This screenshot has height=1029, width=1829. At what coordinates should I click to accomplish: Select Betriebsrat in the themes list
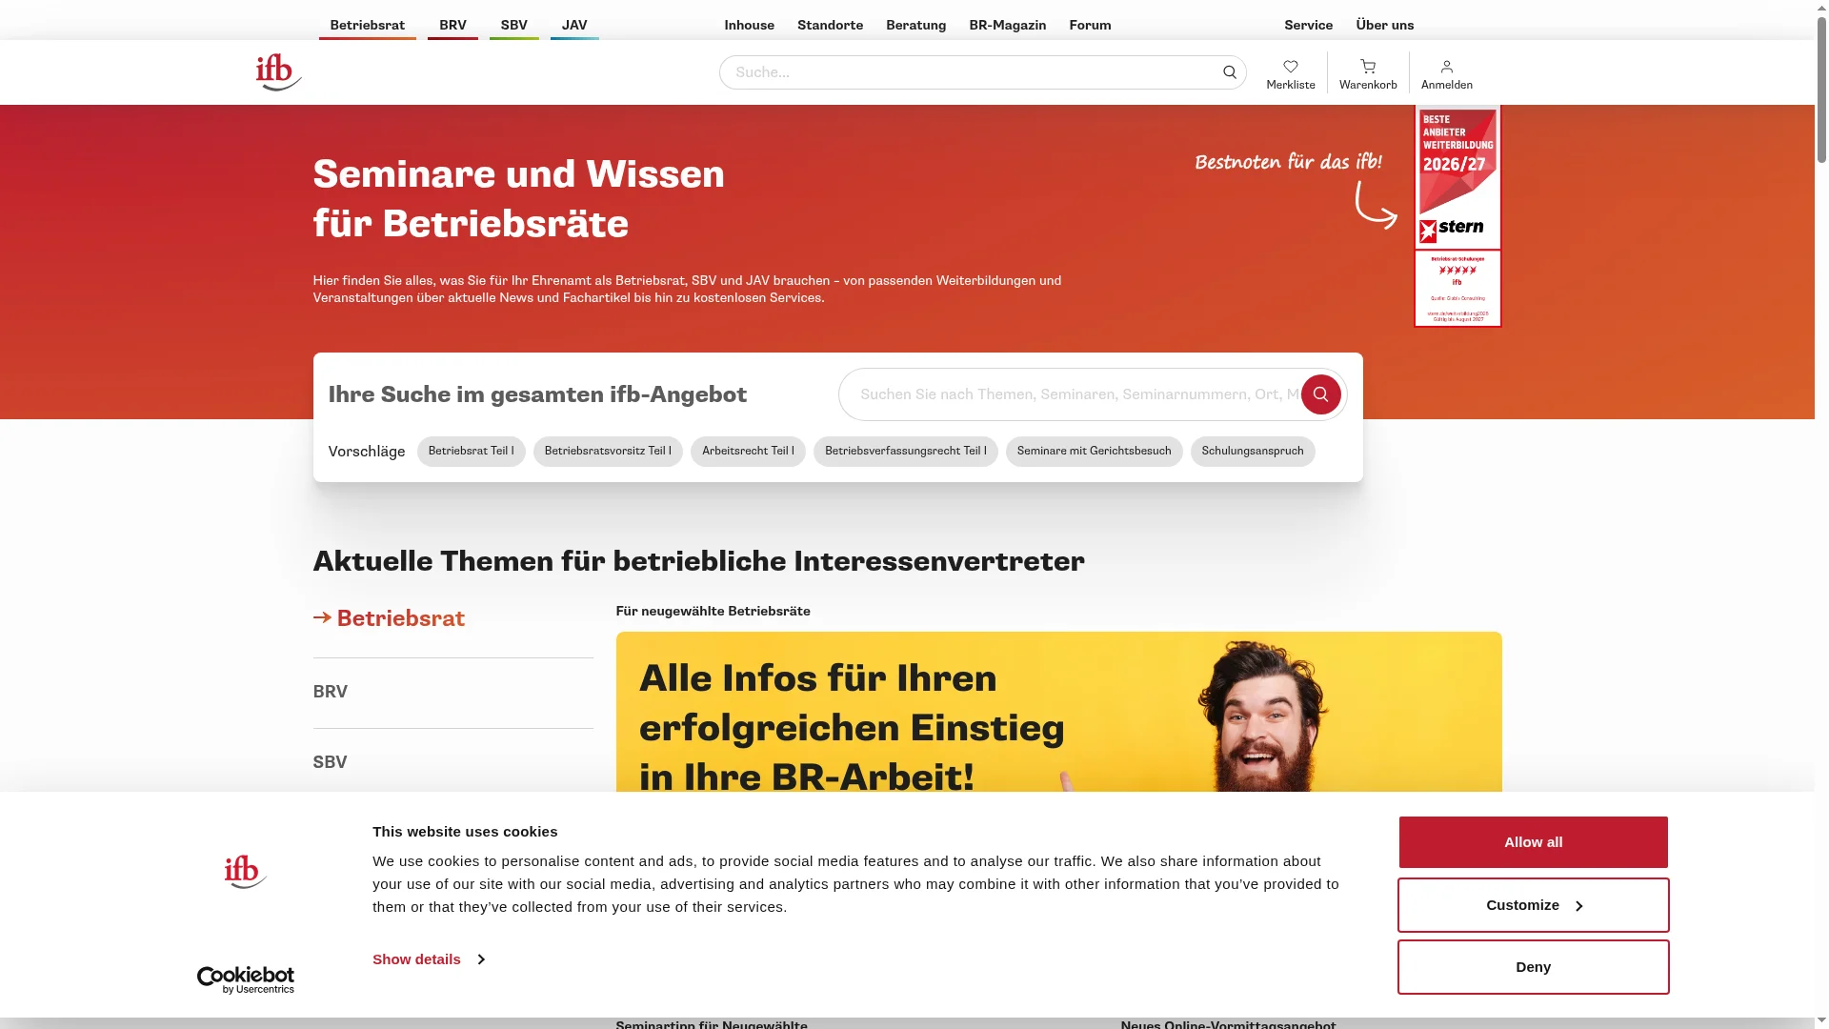(389, 619)
